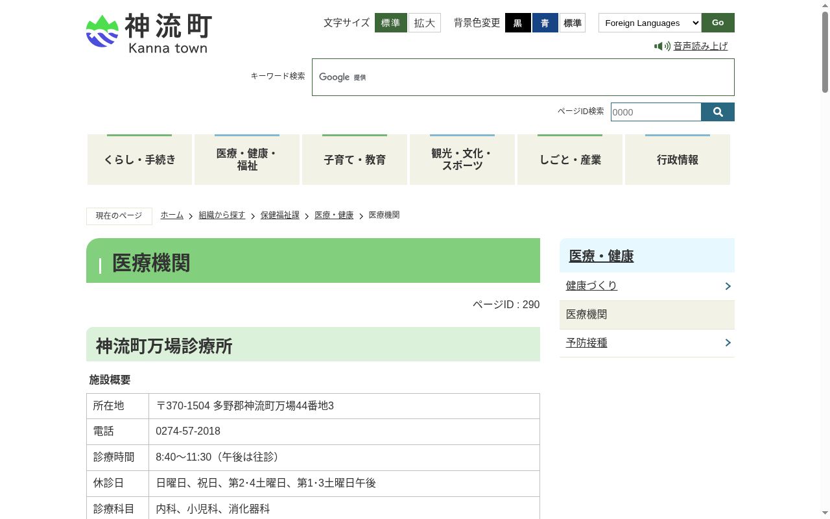
Task: Click the Go language button
Action: (x=718, y=23)
